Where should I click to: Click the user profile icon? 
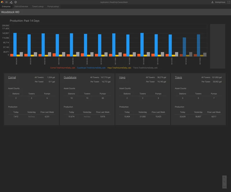213,2
